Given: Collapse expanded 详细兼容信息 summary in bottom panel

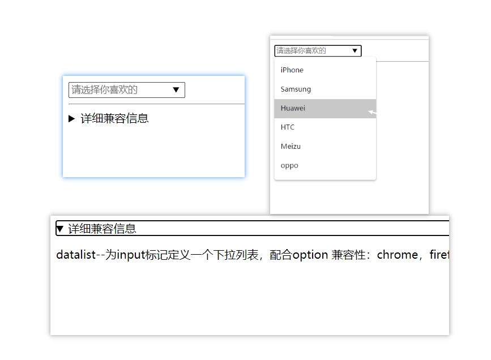Looking at the screenshot, I should tap(253, 228).
